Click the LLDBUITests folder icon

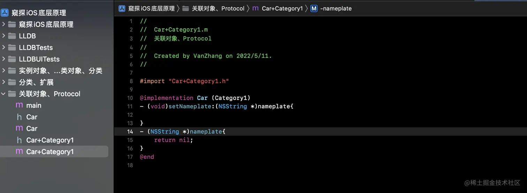click(x=12, y=59)
